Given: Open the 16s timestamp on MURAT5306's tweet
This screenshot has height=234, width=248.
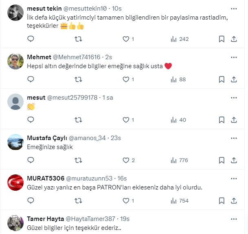Looking at the screenshot, I should tap(122, 178).
